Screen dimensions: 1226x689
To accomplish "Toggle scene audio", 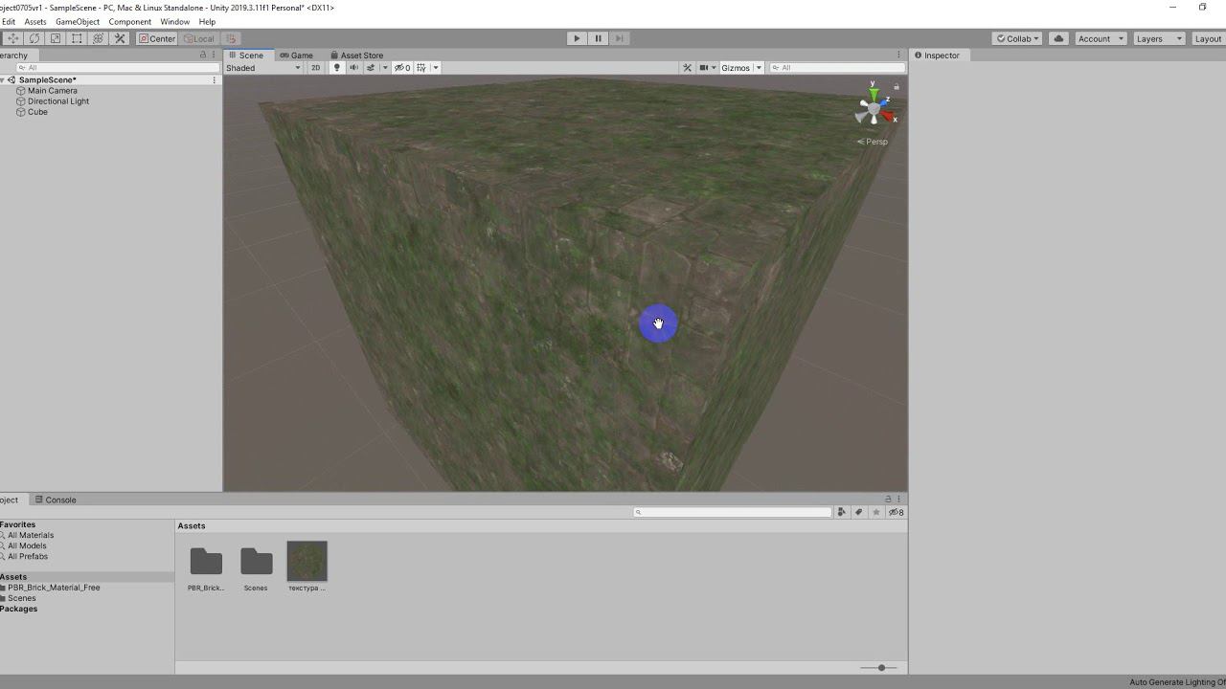I will 353,68.
